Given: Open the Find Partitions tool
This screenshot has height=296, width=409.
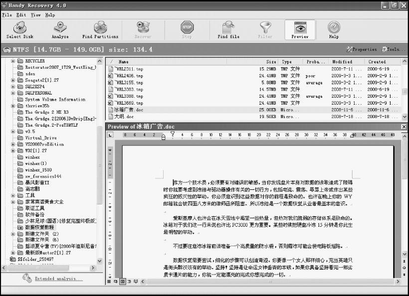Looking at the screenshot, I should (x=100, y=29).
